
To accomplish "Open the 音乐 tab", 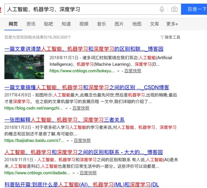I will 101,24.
